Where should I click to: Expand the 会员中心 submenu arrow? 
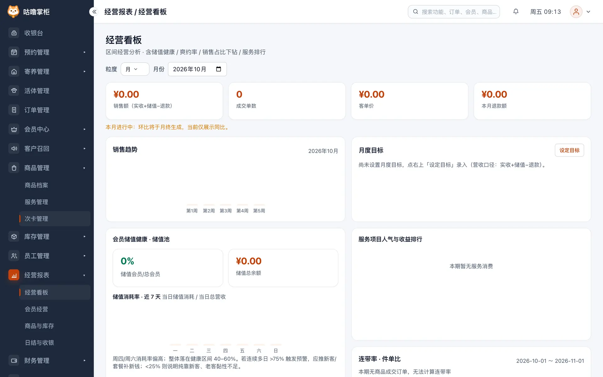click(84, 129)
